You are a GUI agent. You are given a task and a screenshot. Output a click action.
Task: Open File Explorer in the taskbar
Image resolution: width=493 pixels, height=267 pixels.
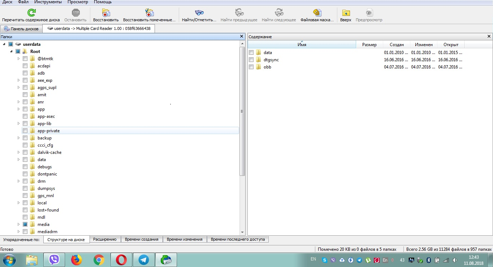pyautogui.click(x=32, y=260)
